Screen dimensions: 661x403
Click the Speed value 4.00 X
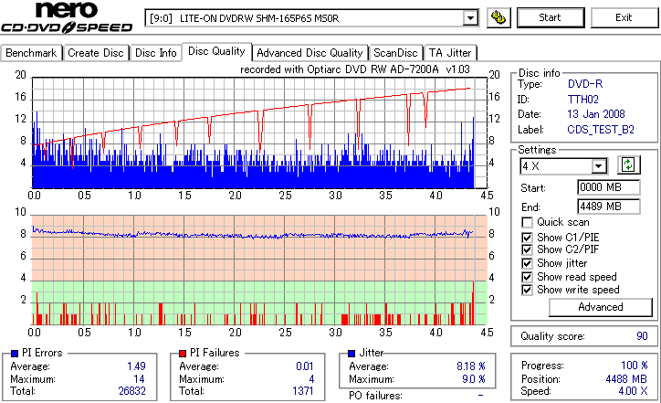point(634,391)
